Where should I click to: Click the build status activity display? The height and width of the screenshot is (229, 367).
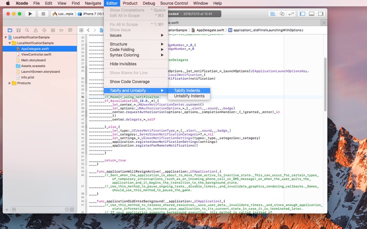[x=194, y=14]
